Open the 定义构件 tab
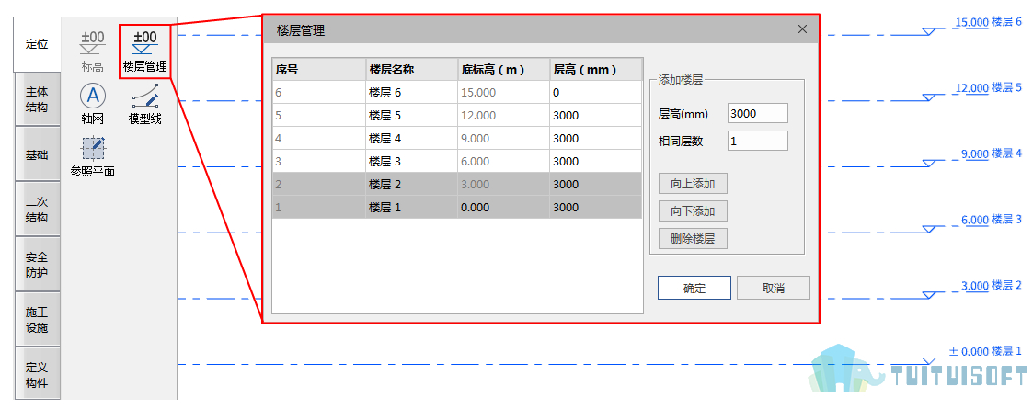Screen dimensions: 1033x409 click(37, 374)
